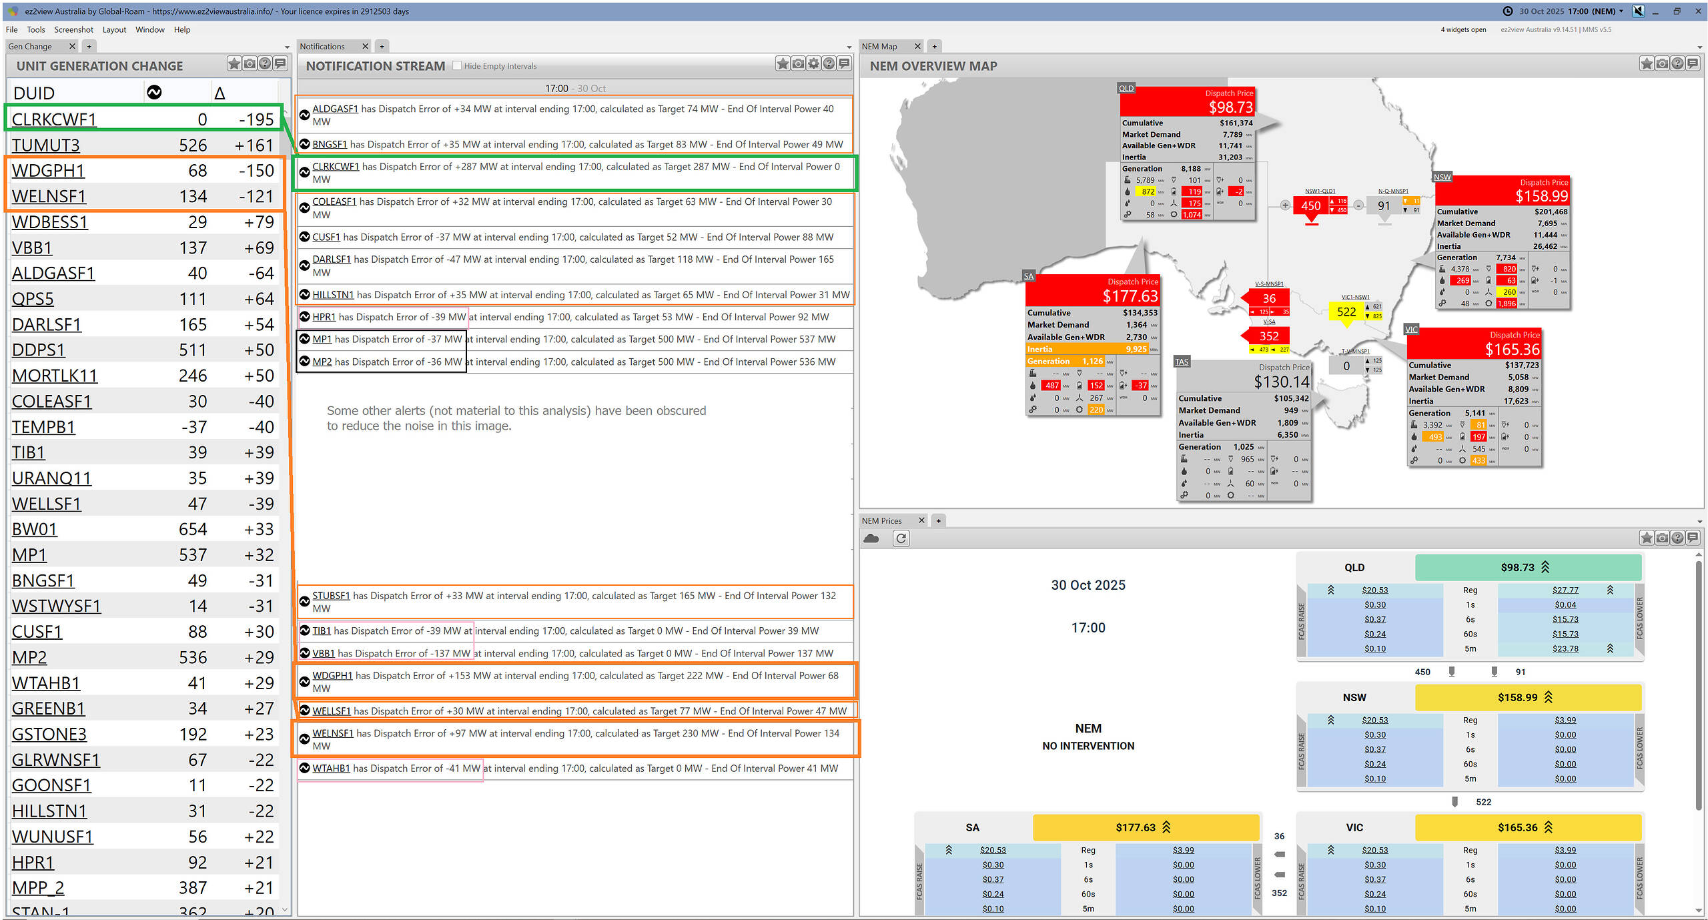This screenshot has height=920, width=1708.
Task: Open comment icon in Unit Generation Change header
Action: tap(280, 63)
